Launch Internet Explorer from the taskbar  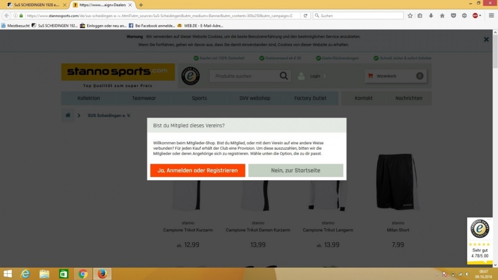[26, 274]
